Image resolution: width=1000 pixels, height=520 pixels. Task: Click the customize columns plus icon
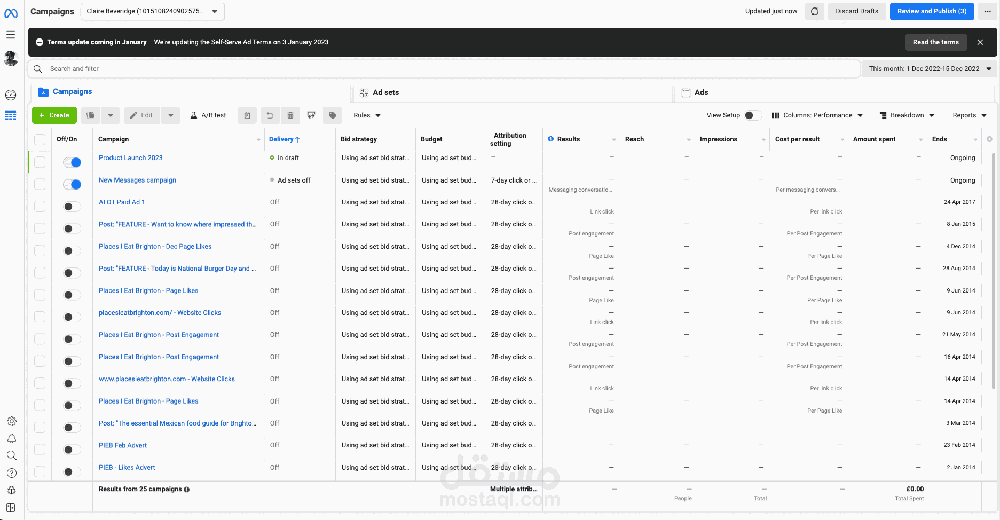click(989, 139)
